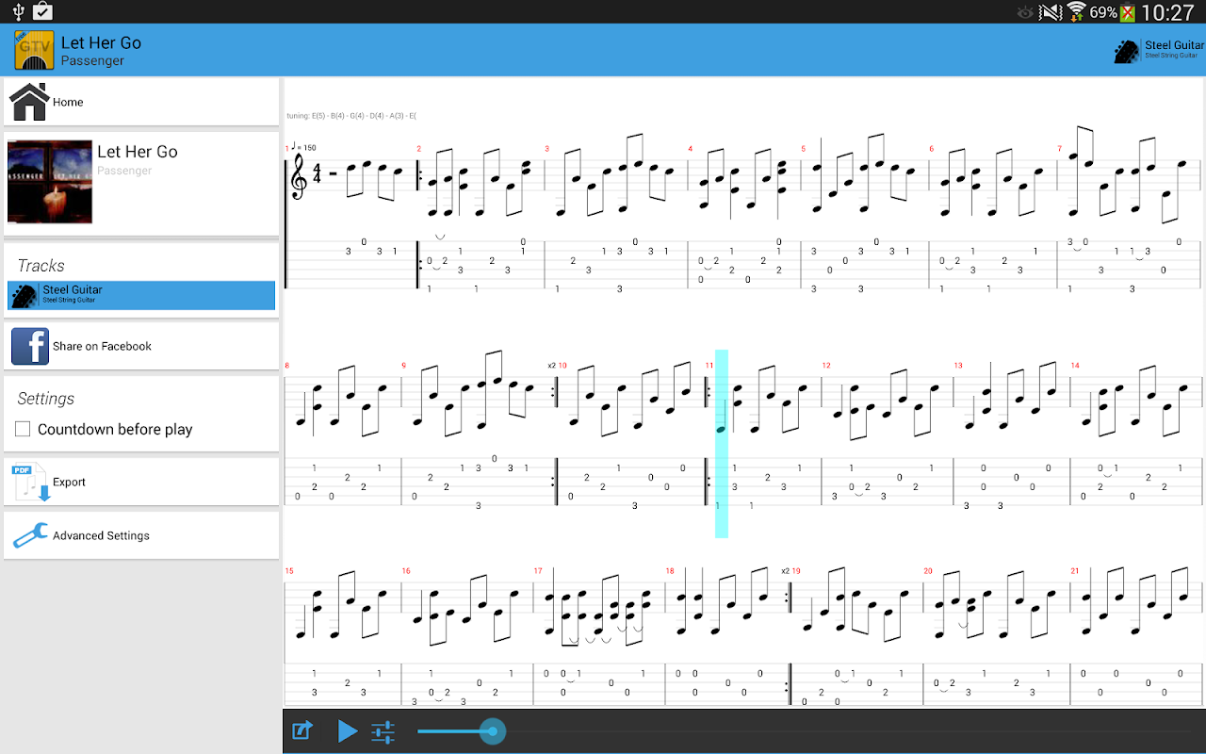Viewport: 1206px width, 754px height.
Task: Enable Countdown before play checkbox
Action: 23,429
